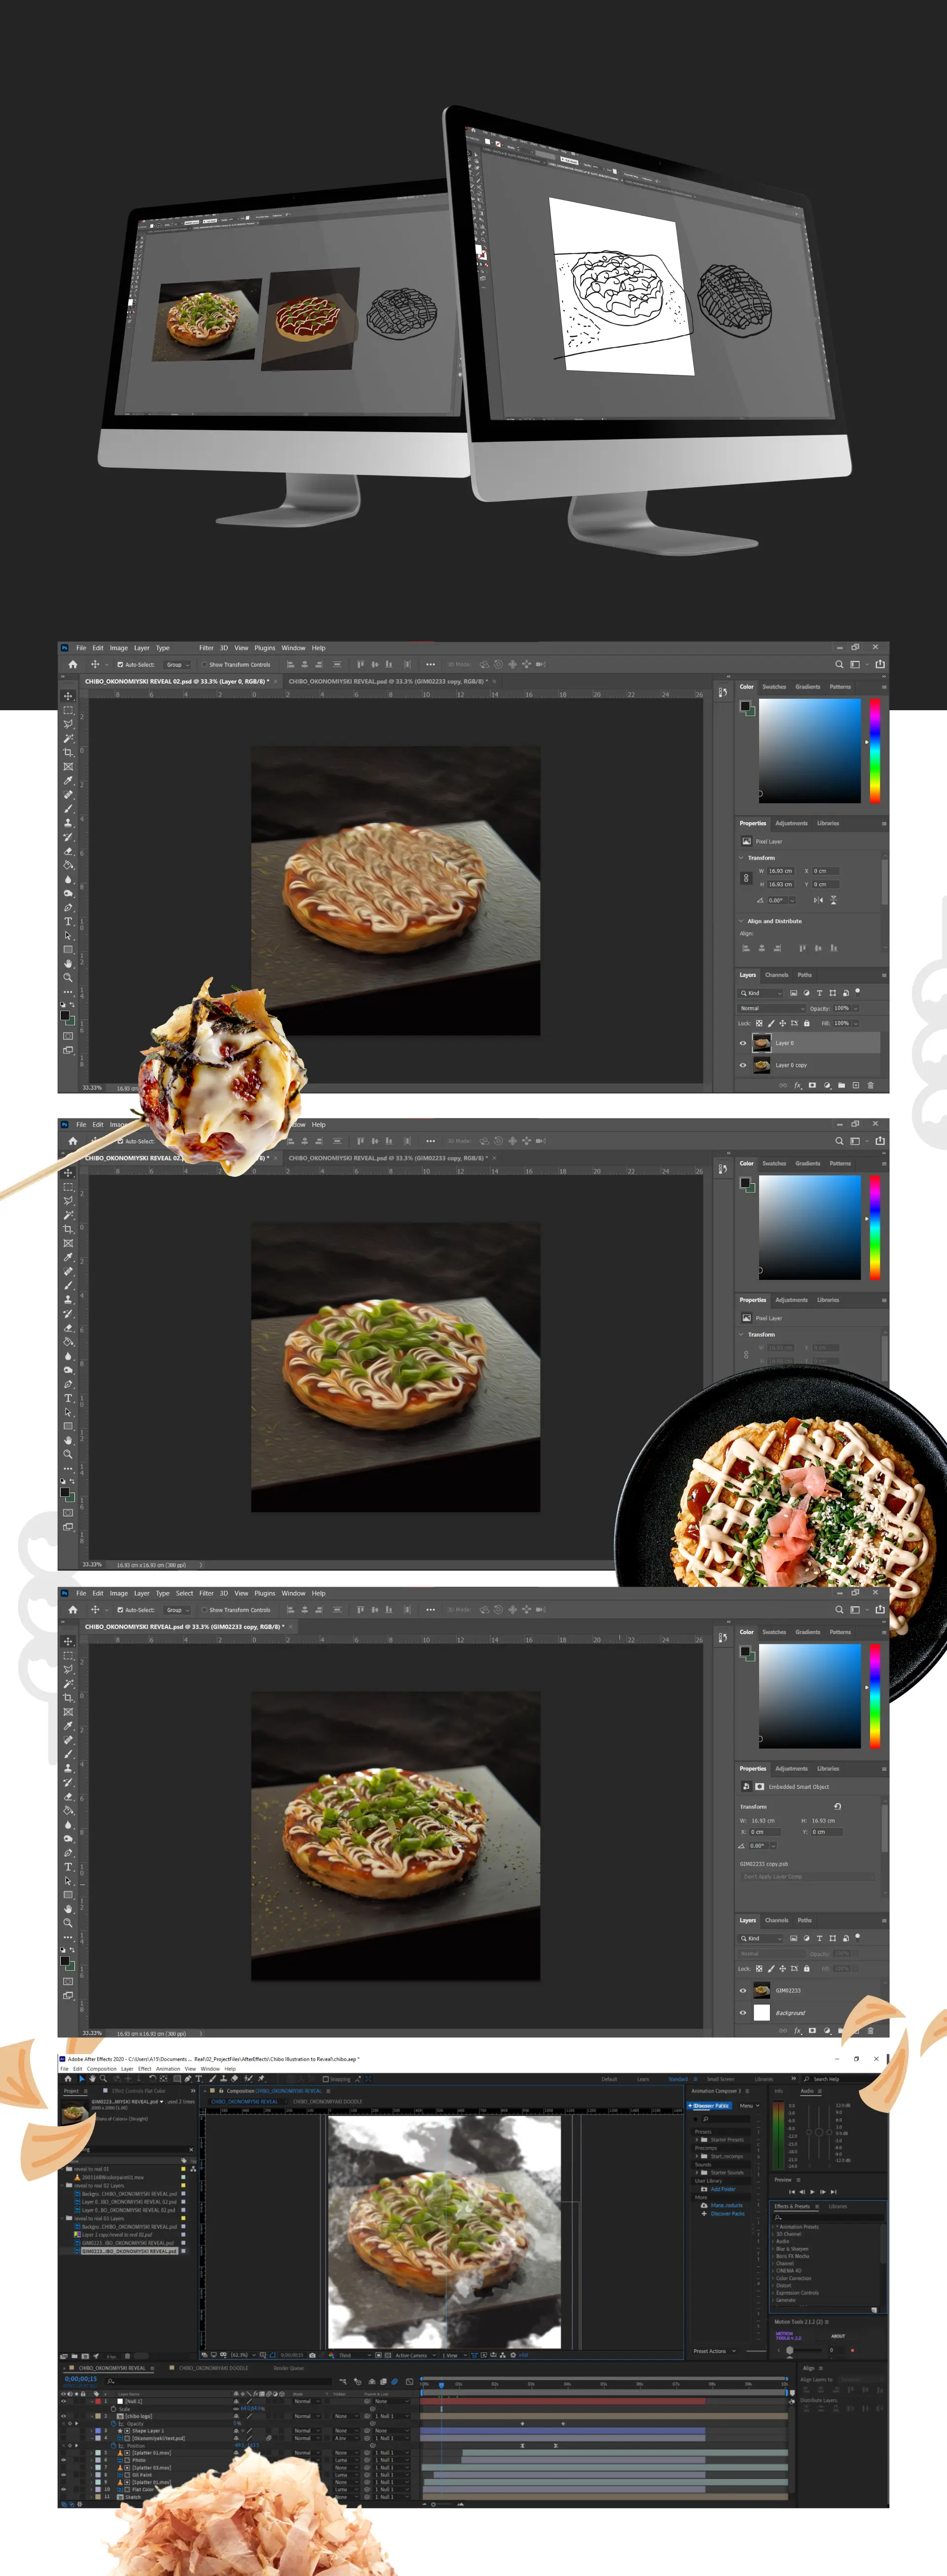Screen dimensions: 947x2576
Task: Select the Hand tool in middle Photoshop window
Action: tap(68, 1440)
